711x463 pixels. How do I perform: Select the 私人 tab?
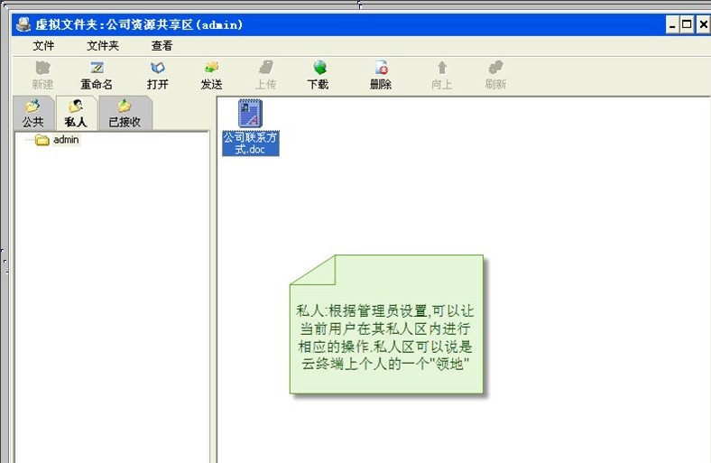coord(76,115)
